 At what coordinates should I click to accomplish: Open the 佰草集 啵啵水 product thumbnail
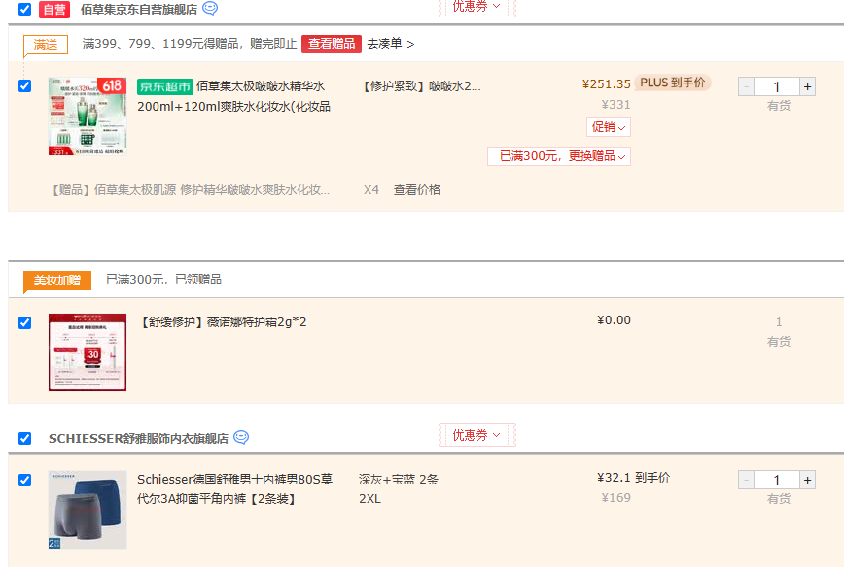(88, 117)
